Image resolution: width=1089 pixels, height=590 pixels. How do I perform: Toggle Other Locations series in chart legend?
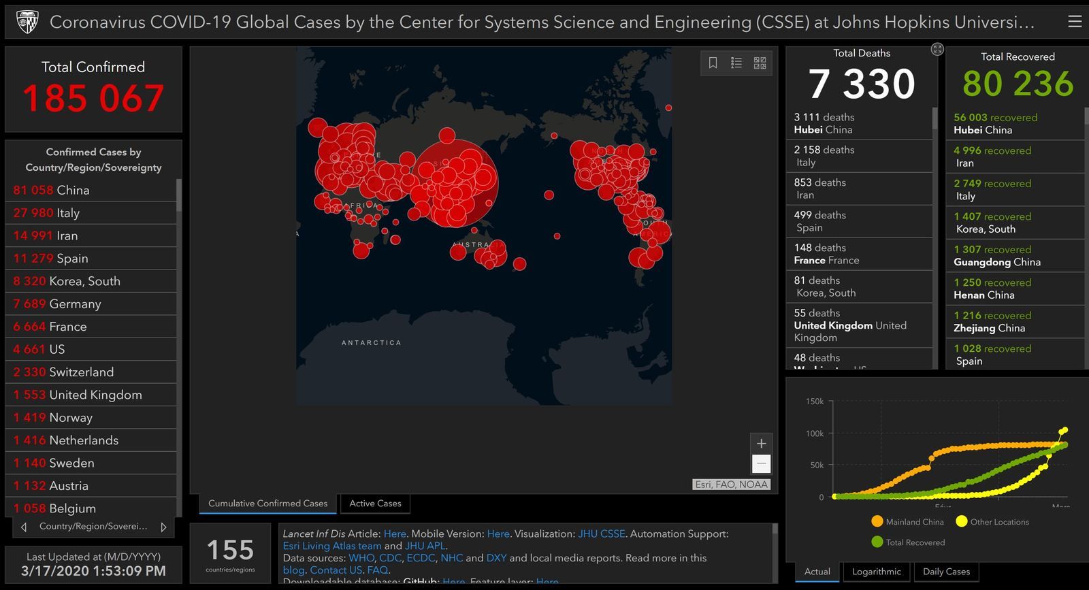(992, 522)
